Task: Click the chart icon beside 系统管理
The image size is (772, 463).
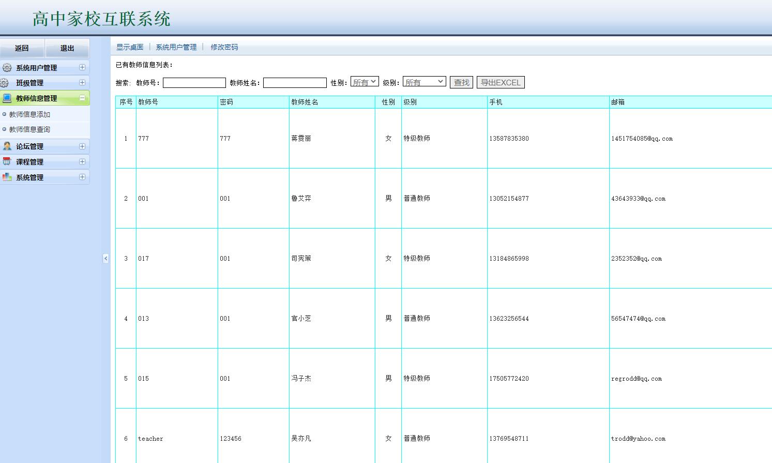Action: click(x=7, y=177)
